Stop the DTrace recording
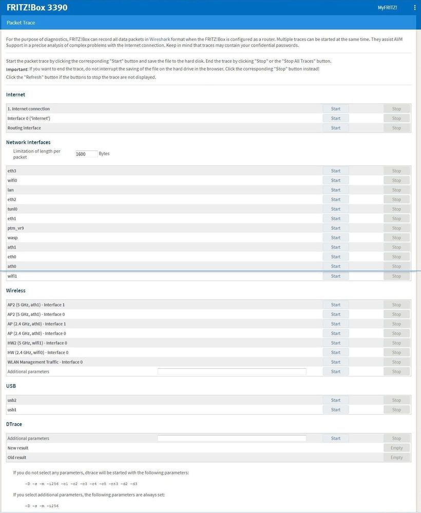The width and height of the screenshot is (421, 513). (x=396, y=439)
